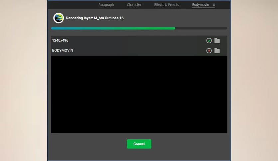The image size is (278, 161).
Task: Click the render progress bar
Action: click(139, 28)
